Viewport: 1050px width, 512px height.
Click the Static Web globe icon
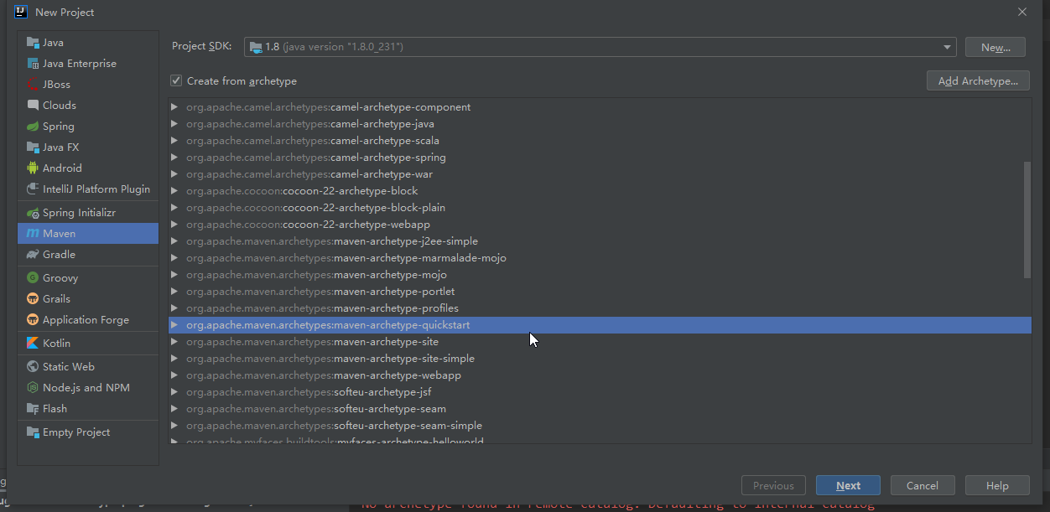click(33, 367)
